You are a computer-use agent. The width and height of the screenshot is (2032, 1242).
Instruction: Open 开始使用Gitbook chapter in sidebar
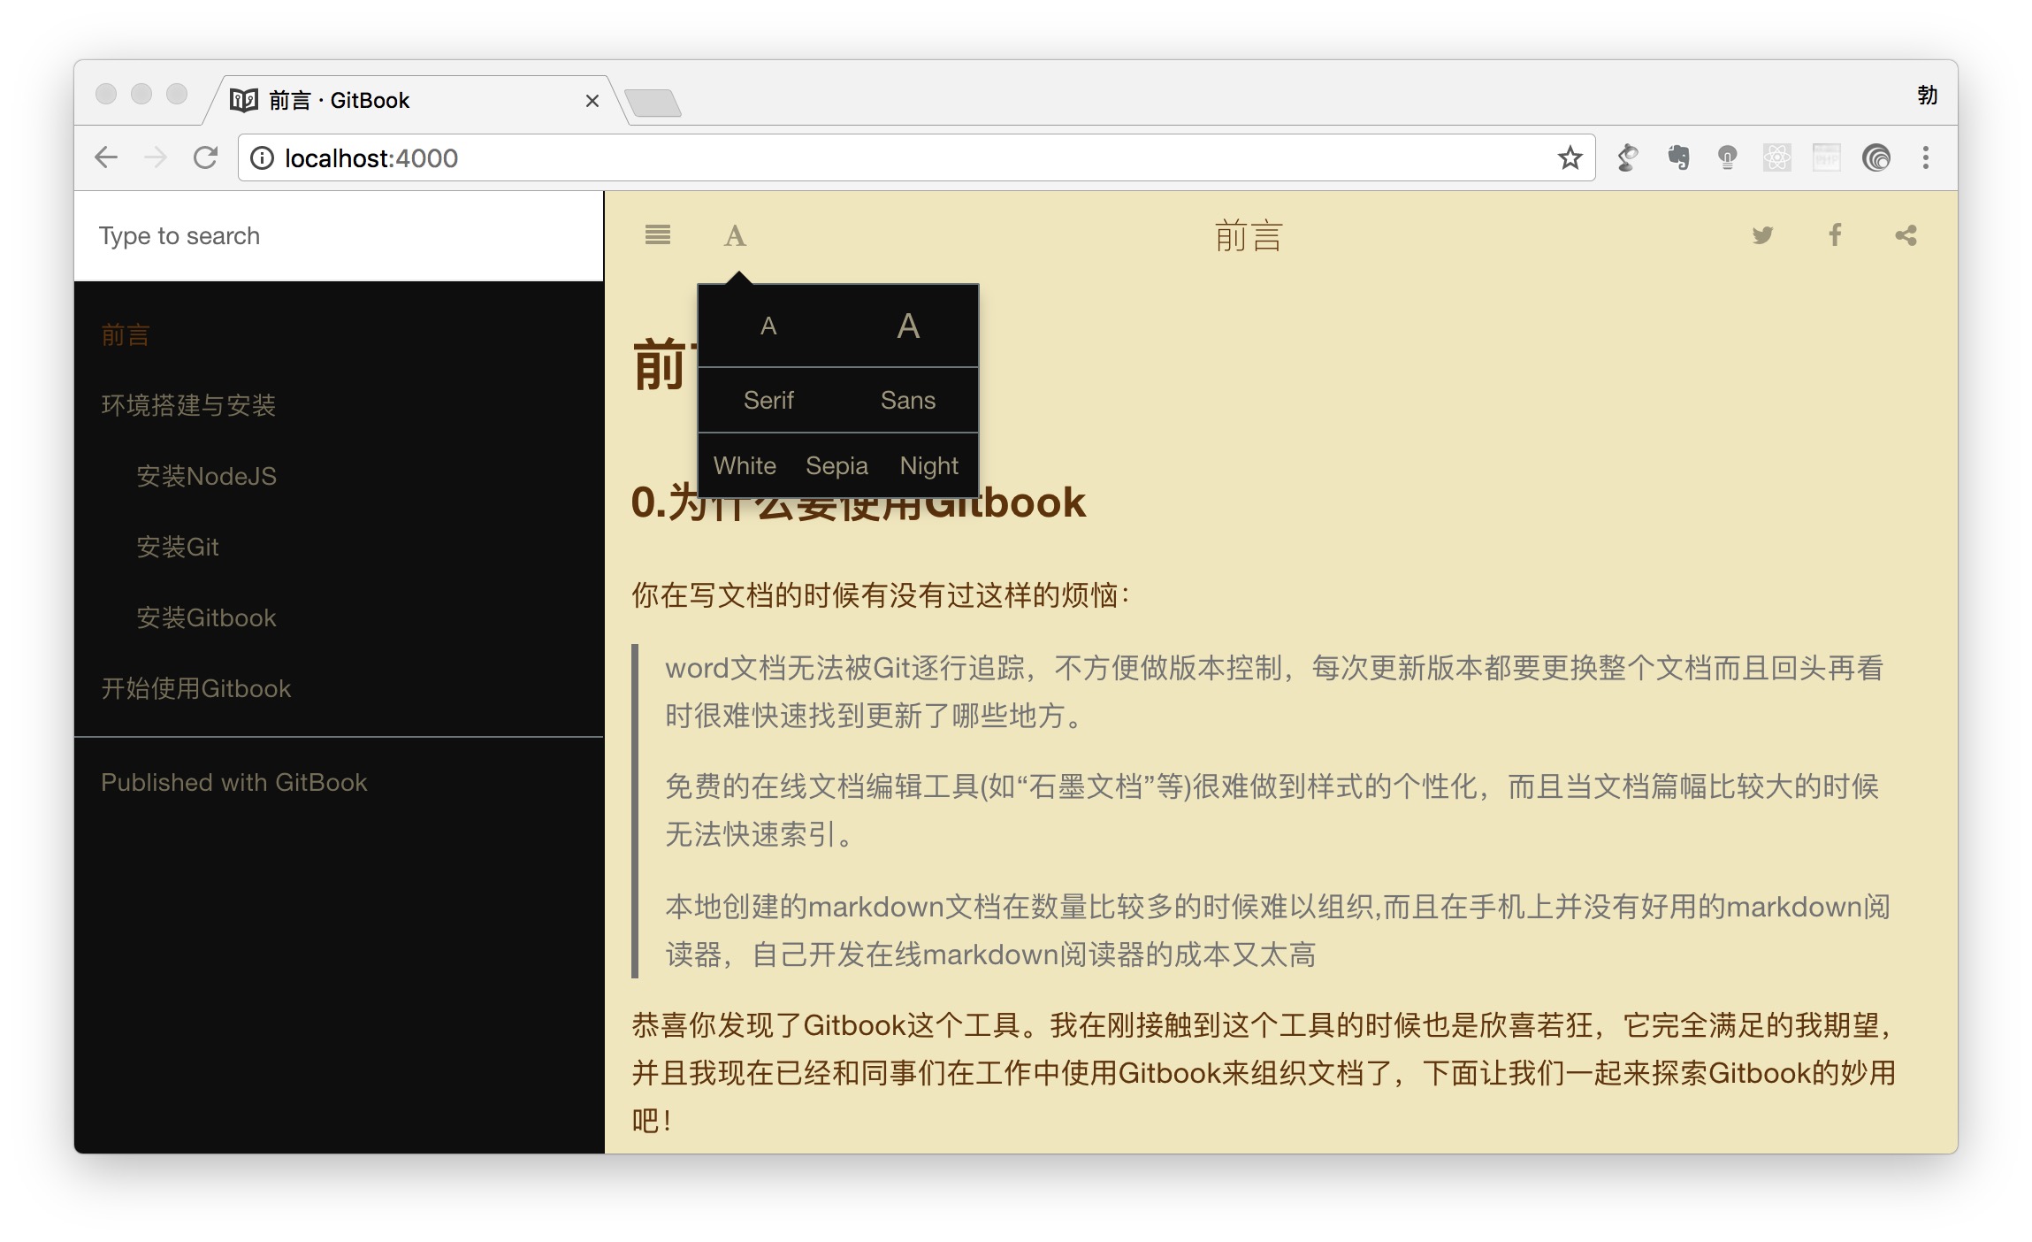[195, 689]
